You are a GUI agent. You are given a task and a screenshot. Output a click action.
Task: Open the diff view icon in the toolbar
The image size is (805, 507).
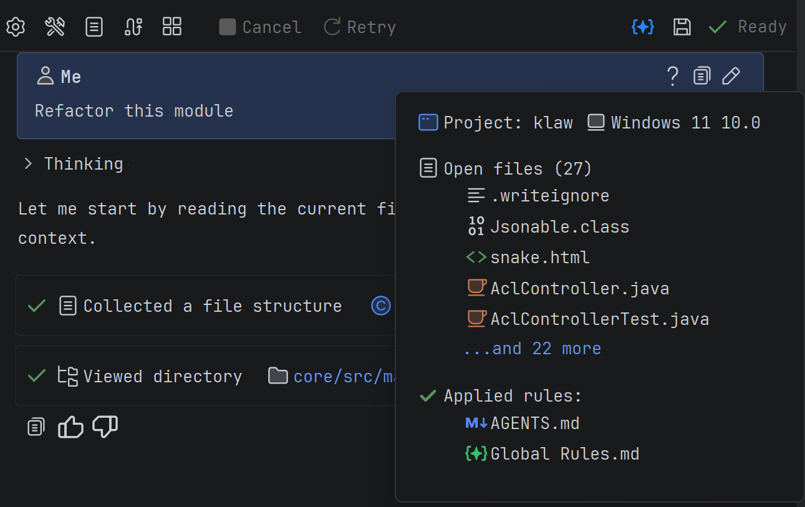tap(133, 26)
